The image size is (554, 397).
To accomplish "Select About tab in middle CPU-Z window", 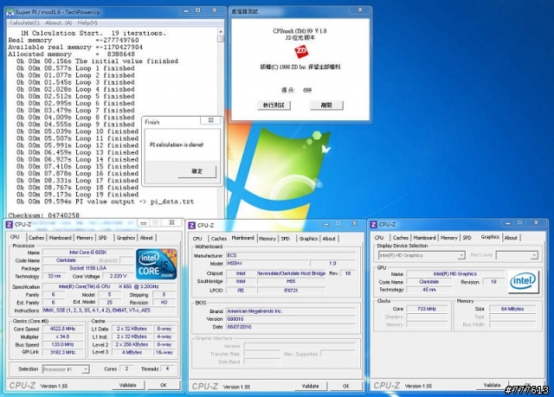I will pos(329,239).
